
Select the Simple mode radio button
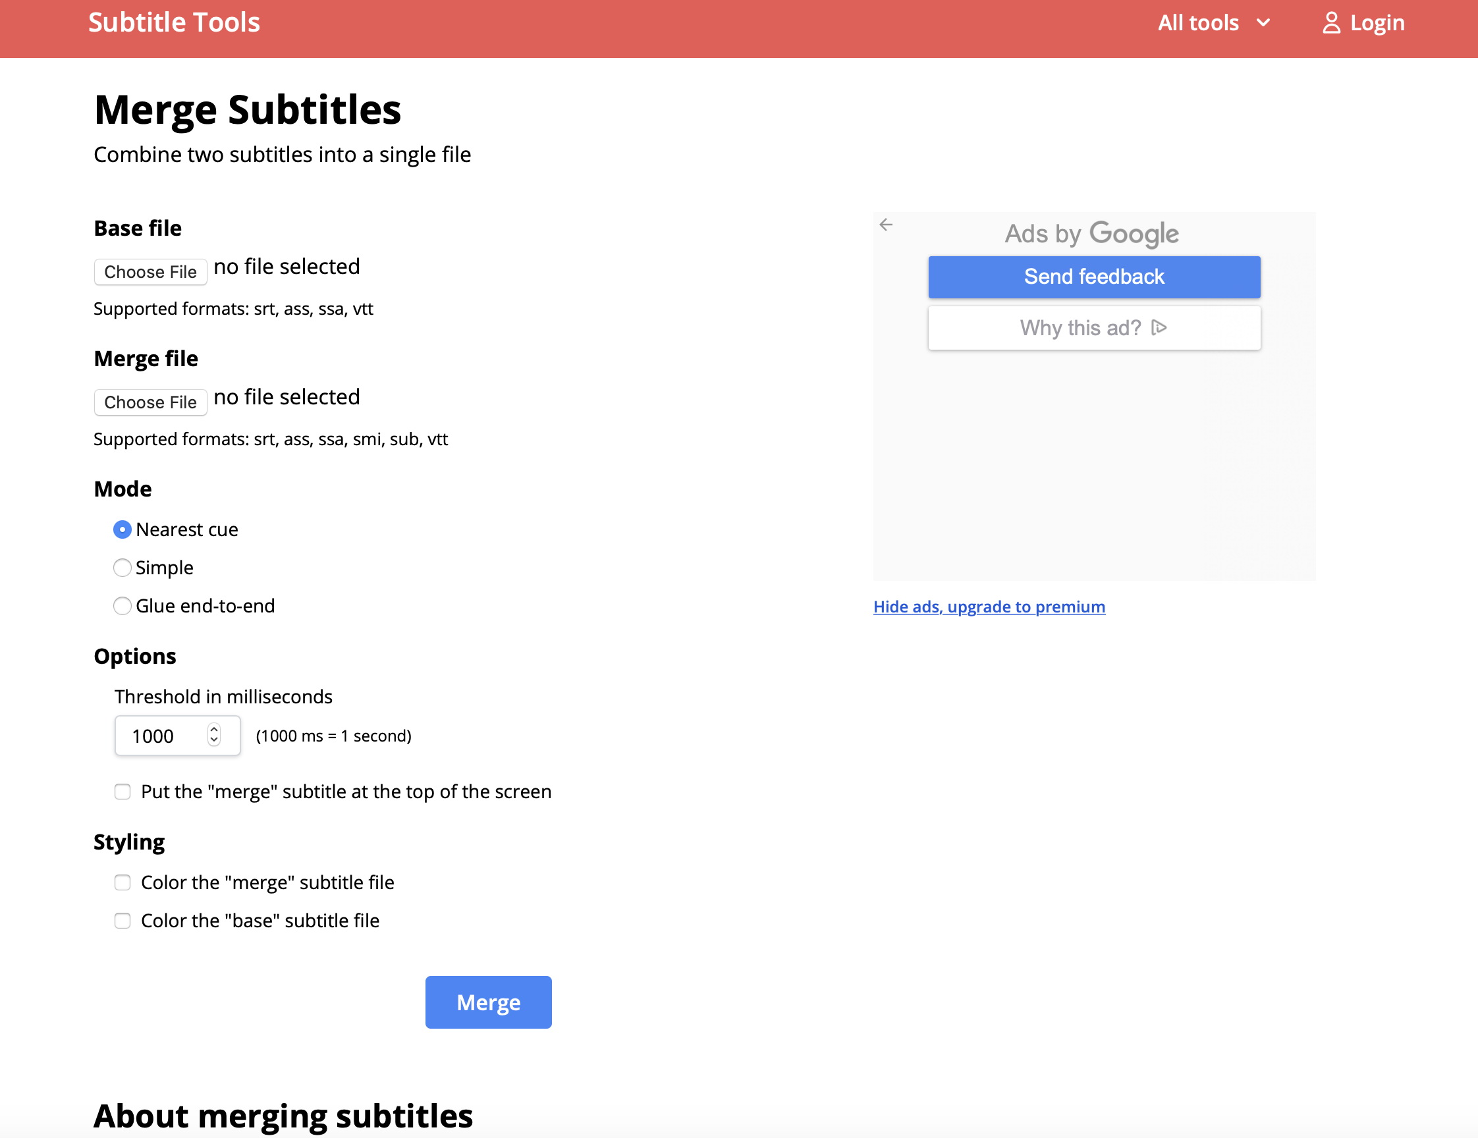pyautogui.click(x=122, y=567)
